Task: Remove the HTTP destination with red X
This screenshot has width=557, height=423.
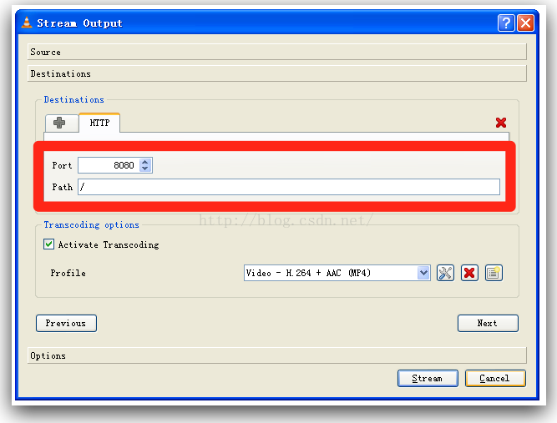Action: [x=501, y=123]
